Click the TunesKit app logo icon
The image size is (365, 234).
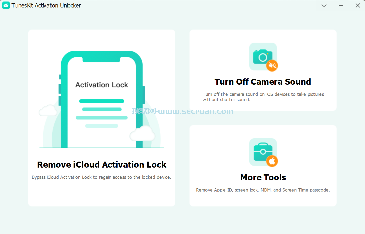click(6, 5)
